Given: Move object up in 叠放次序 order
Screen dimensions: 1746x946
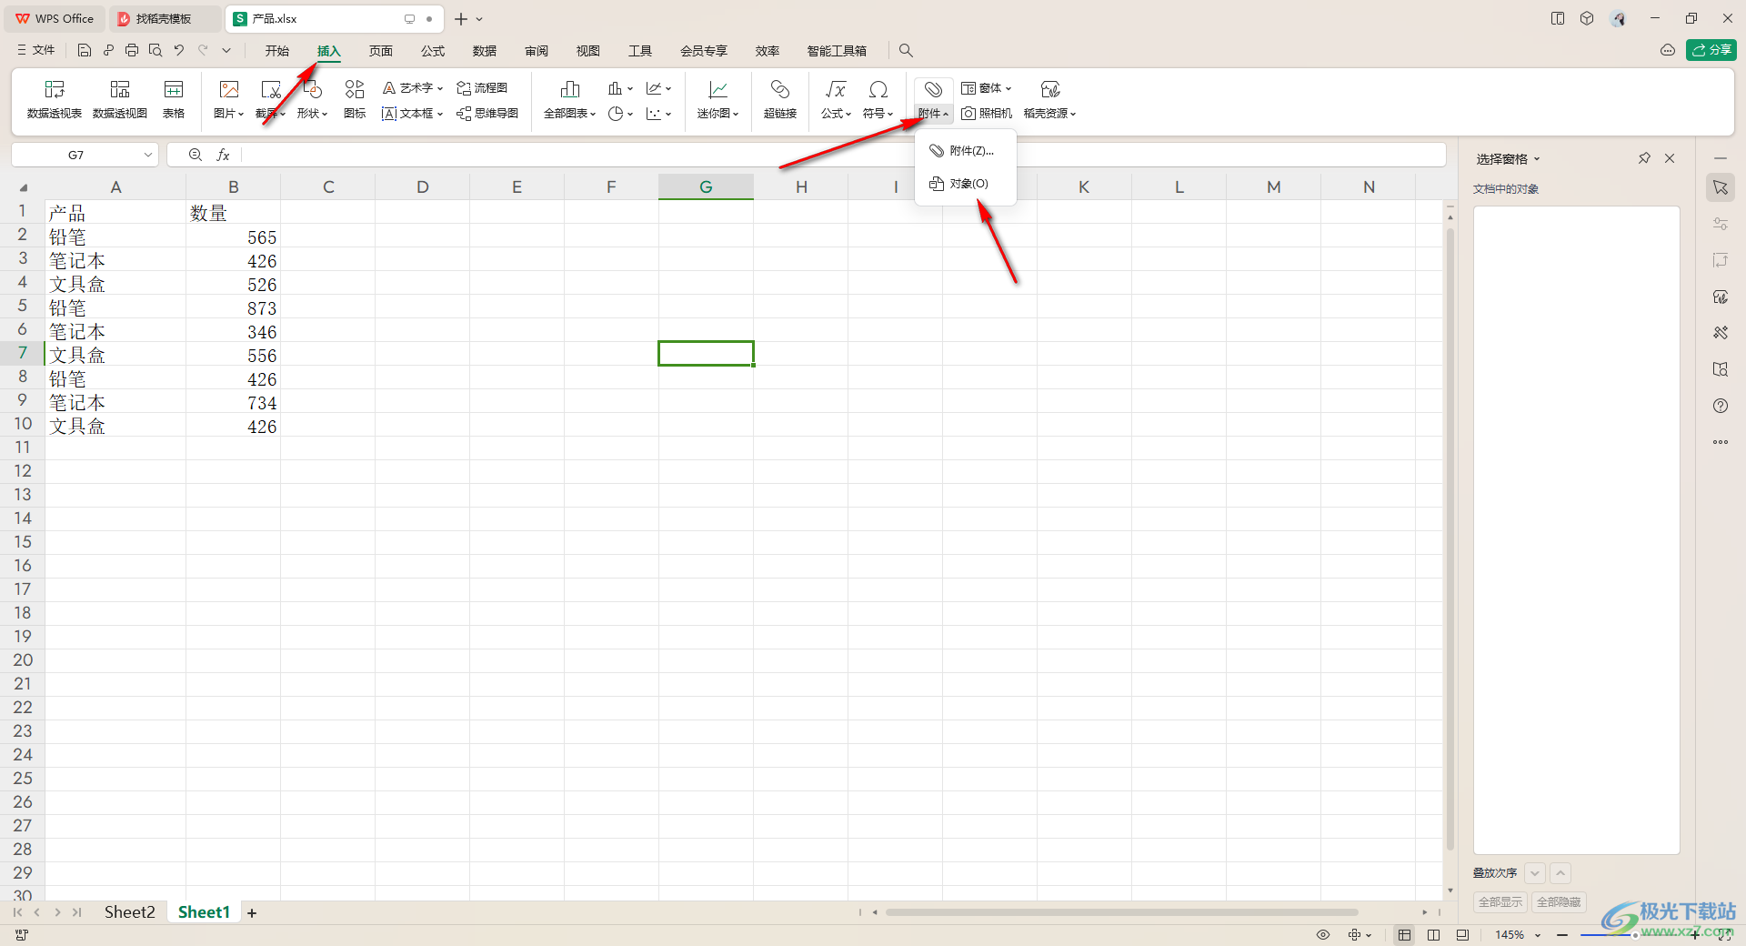Looking at the screenshot, I should (x=1560, y=873).
